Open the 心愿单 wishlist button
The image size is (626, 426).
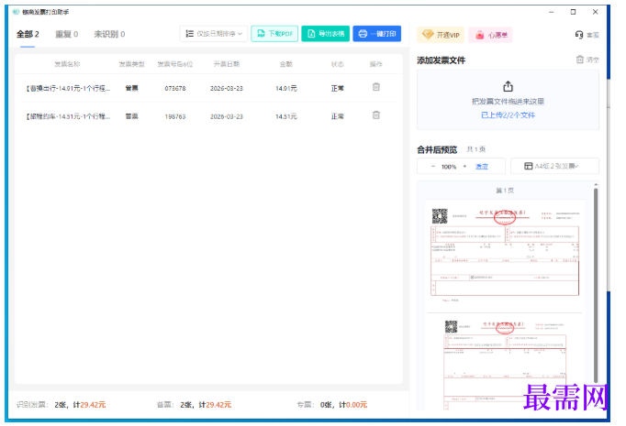pyautogui.click(x=491, y=35)
